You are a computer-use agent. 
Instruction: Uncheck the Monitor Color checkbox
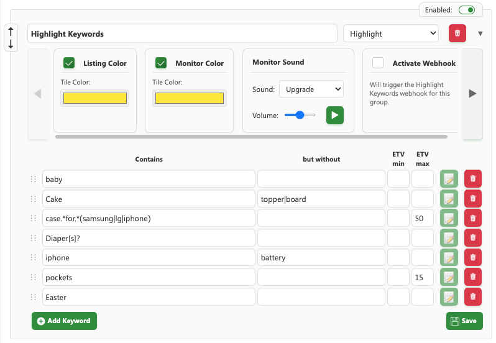tap(161, 63)
